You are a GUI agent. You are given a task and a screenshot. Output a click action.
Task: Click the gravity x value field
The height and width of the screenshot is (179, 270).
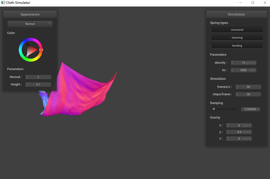pyautogui.click(x=239, y=125)
